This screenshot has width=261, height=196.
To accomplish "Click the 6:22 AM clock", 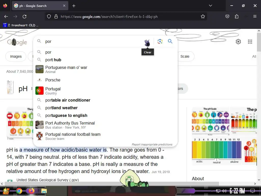I will pos(237,191).
